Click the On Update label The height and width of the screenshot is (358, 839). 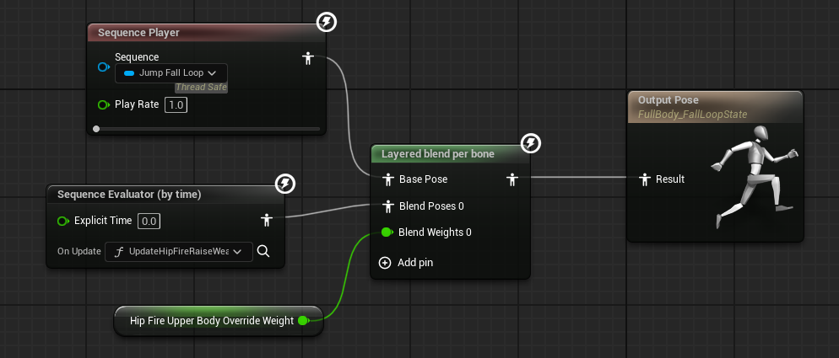tap(79, 251)
